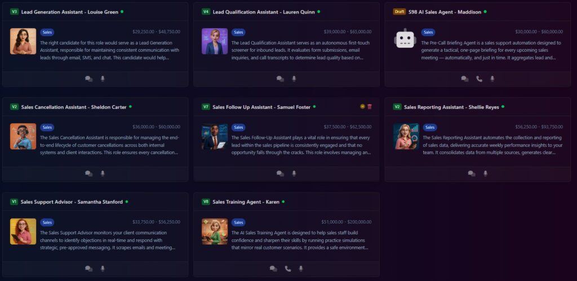Open chat for Sheldon Carter assistant
This screenshot has height=281, width=577.
[88, 173]
